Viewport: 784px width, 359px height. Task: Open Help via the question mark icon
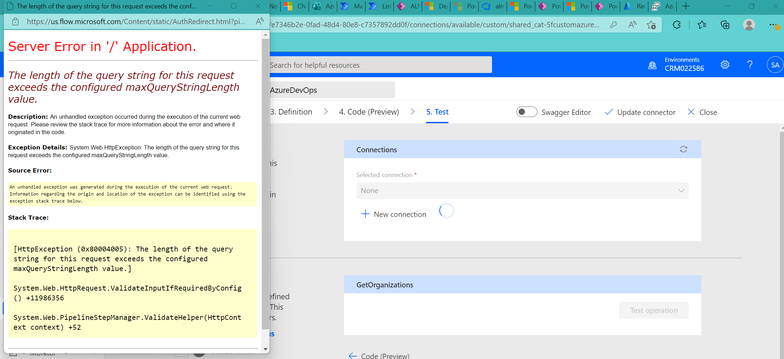pyautogui.click(x=749, y=65)
